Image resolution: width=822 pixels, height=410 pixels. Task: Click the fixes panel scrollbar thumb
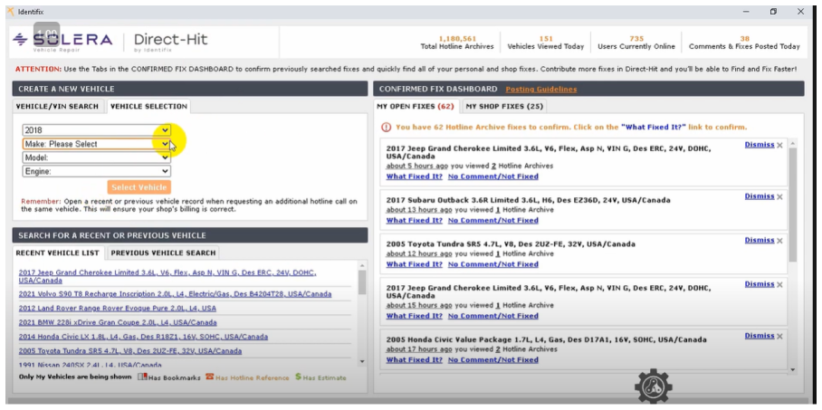click(792, 205)
